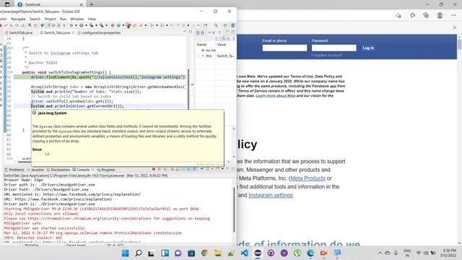Open the Run menu in Eclipse
The image size is (462, 260).
click(x=63, y=19)
